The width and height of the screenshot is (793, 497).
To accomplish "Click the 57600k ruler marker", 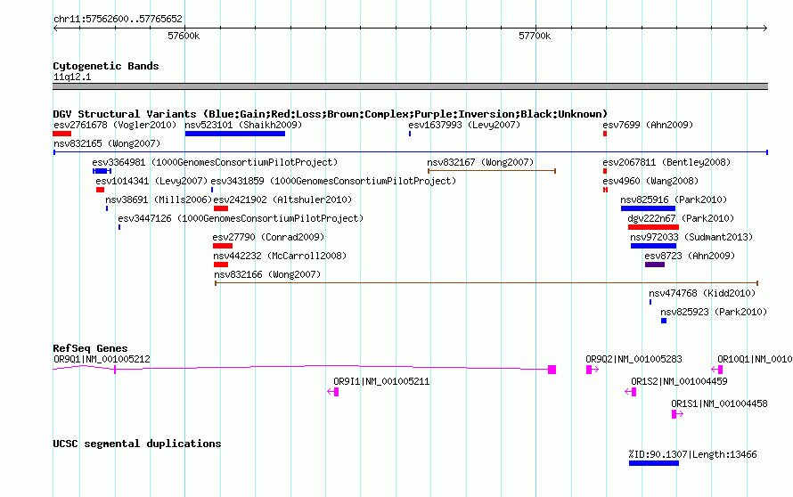I will pyautogui.click(x=184, y=36).
